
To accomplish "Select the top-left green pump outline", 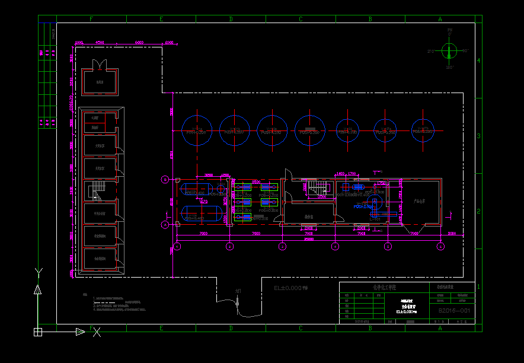I will (242, 187).
